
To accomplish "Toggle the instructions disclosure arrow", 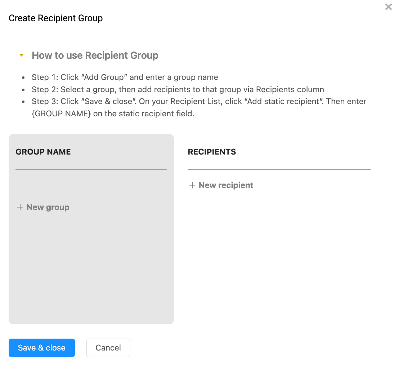I will (22, 55).
